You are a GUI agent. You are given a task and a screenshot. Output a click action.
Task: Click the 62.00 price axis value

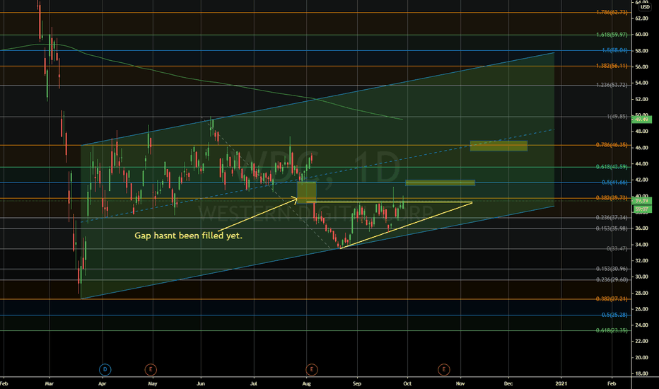tap(641, 18)
